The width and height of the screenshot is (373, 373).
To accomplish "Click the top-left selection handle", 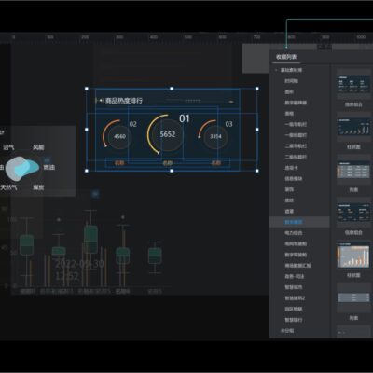I will [87, 89].
